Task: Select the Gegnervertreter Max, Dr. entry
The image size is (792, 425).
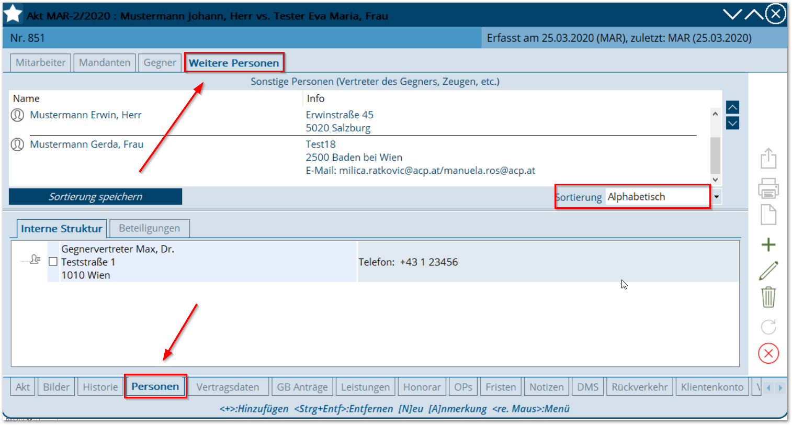Action: [208, 262]
